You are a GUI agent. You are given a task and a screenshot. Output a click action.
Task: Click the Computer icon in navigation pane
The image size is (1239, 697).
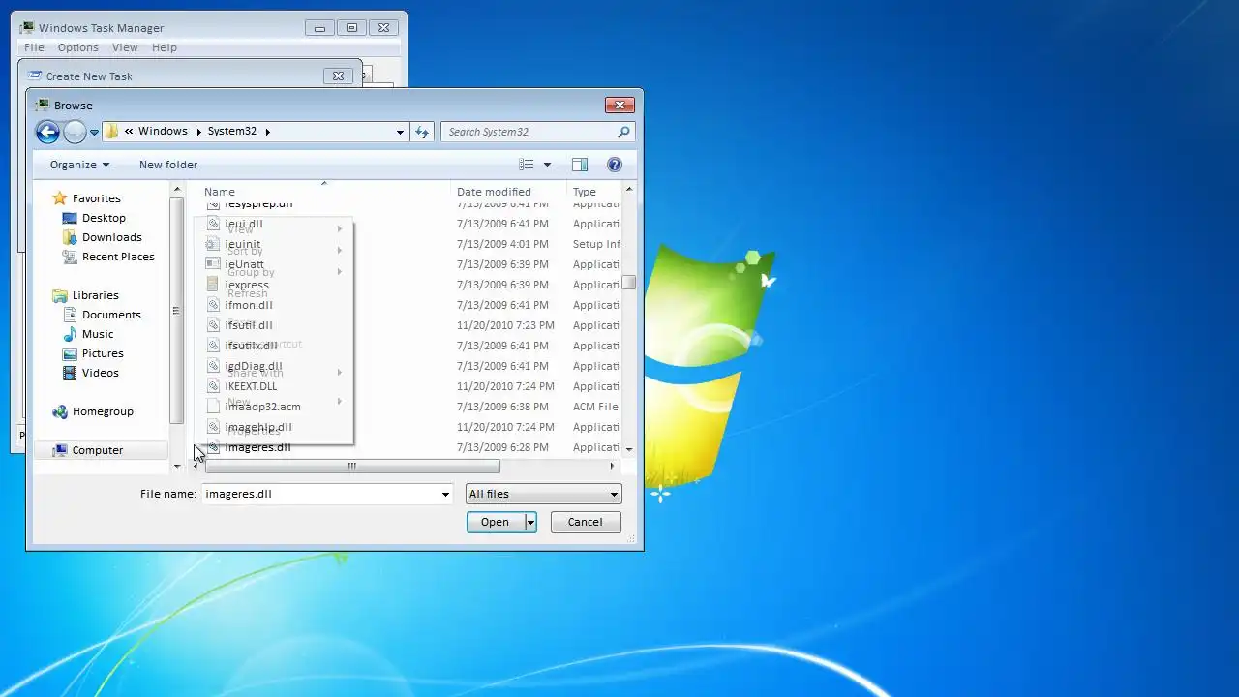tap(60, 450)
